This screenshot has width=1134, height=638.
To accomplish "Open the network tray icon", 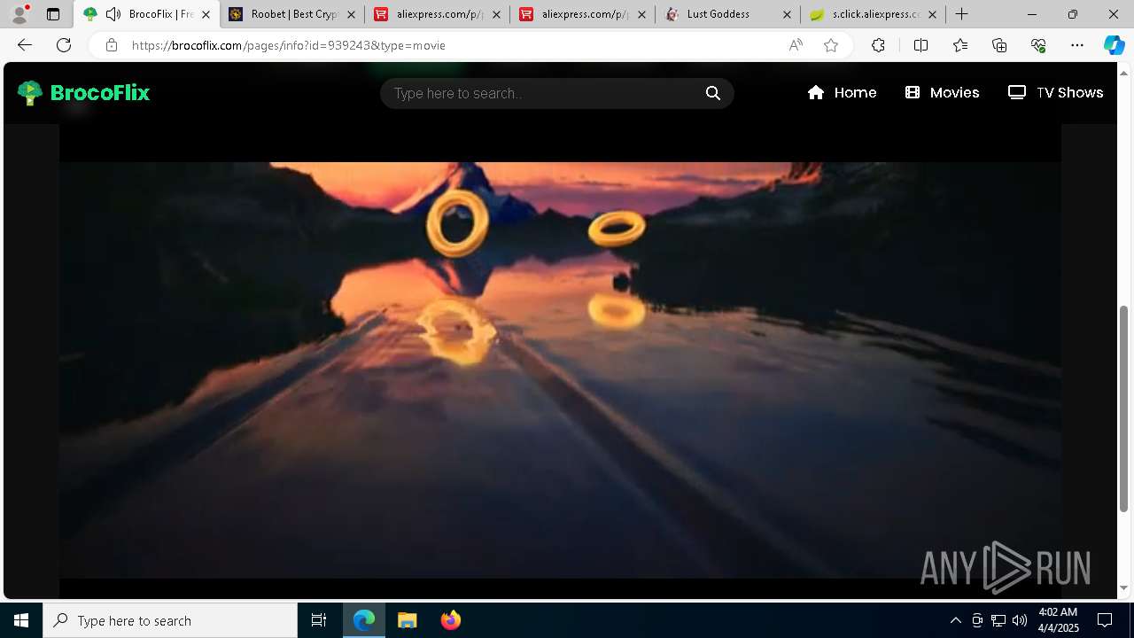I will tap(998, 620).
